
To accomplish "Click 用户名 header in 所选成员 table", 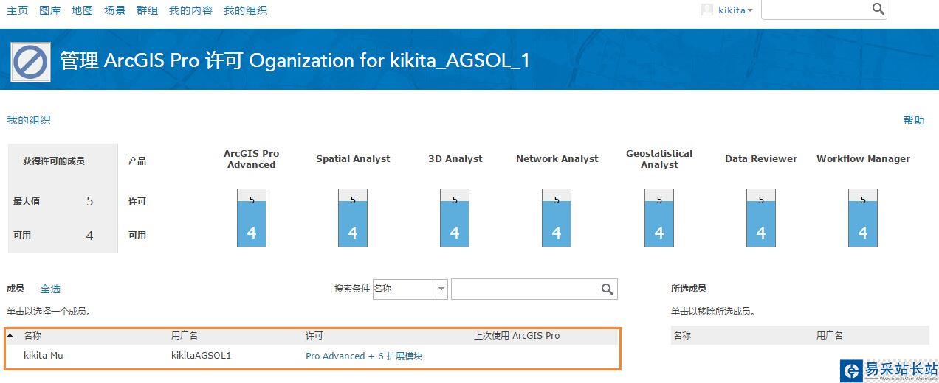I will (x=830, y=336).
